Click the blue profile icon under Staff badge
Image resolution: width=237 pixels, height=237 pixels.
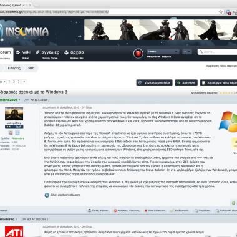point(17,133)
